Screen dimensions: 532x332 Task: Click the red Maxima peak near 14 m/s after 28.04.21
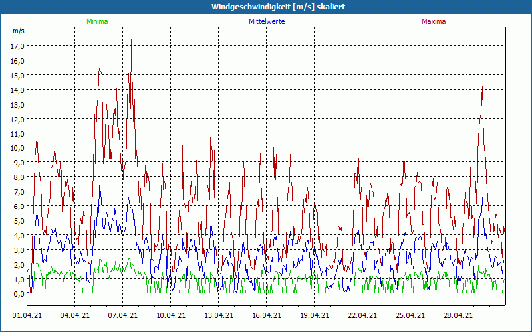(482, 87)
